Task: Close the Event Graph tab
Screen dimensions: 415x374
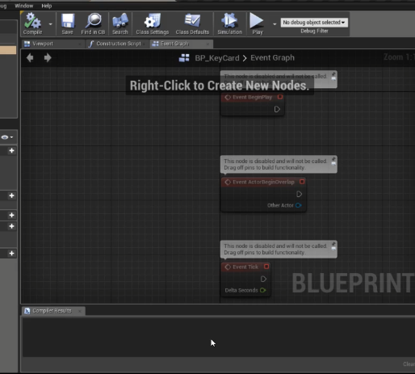Action: coord(207,44)
